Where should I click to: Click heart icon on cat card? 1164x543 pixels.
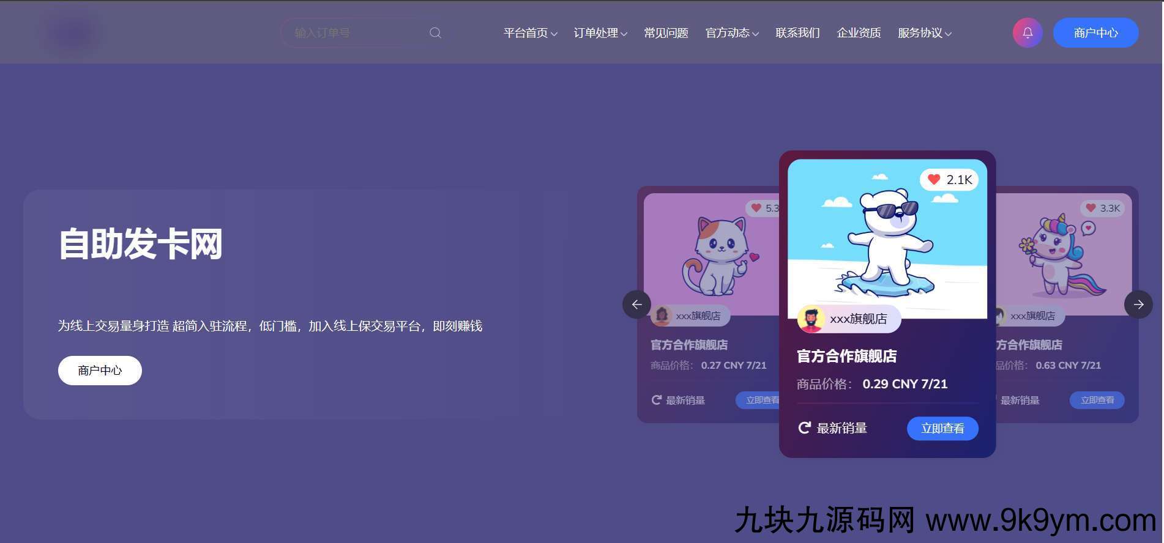pos(756,208)
